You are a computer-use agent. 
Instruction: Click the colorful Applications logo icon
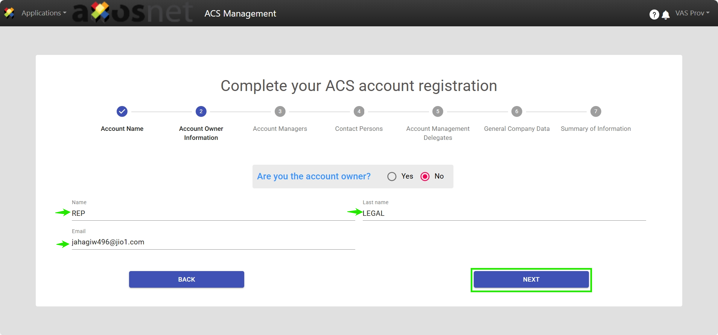pyautogui.click(x=9, y=13)
